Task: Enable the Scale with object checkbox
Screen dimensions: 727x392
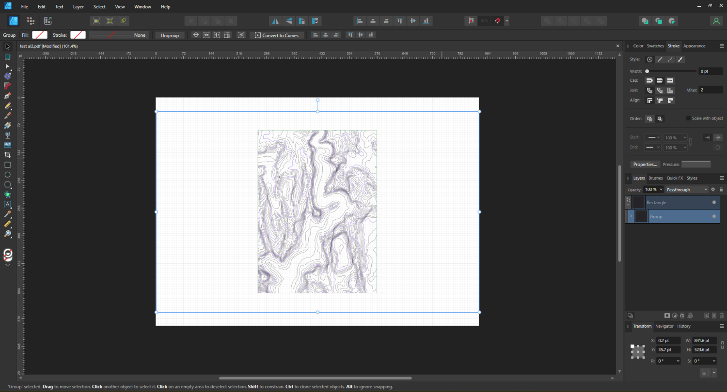Action: tap(688, 118)
